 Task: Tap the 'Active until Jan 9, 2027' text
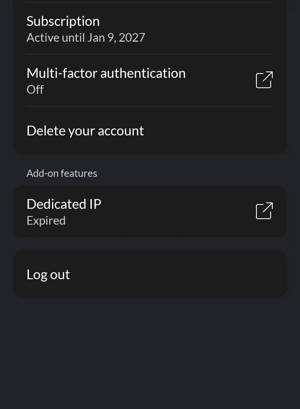(x=86, y=38)
